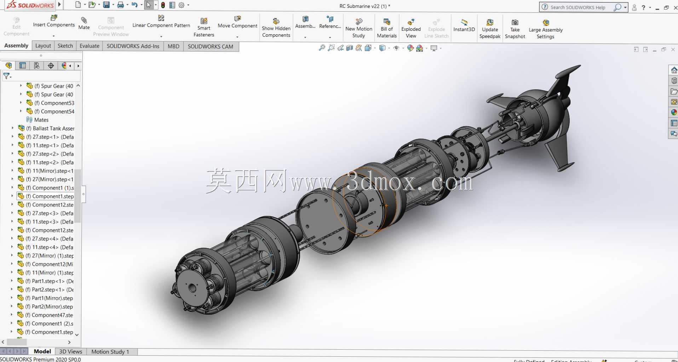Expand the Component53 tree node
The width and height of the screenshot is (678, 362).
click(x=21, y=103)
